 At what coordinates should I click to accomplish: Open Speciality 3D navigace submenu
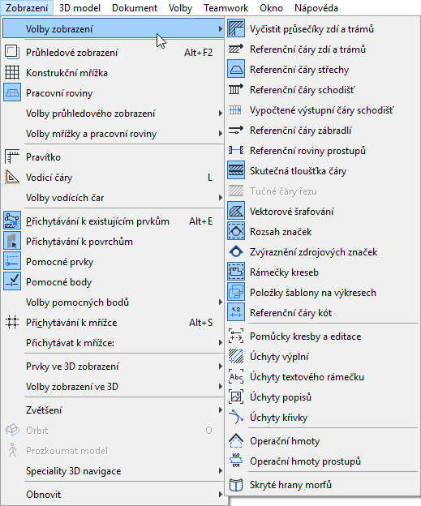[114, 471]
